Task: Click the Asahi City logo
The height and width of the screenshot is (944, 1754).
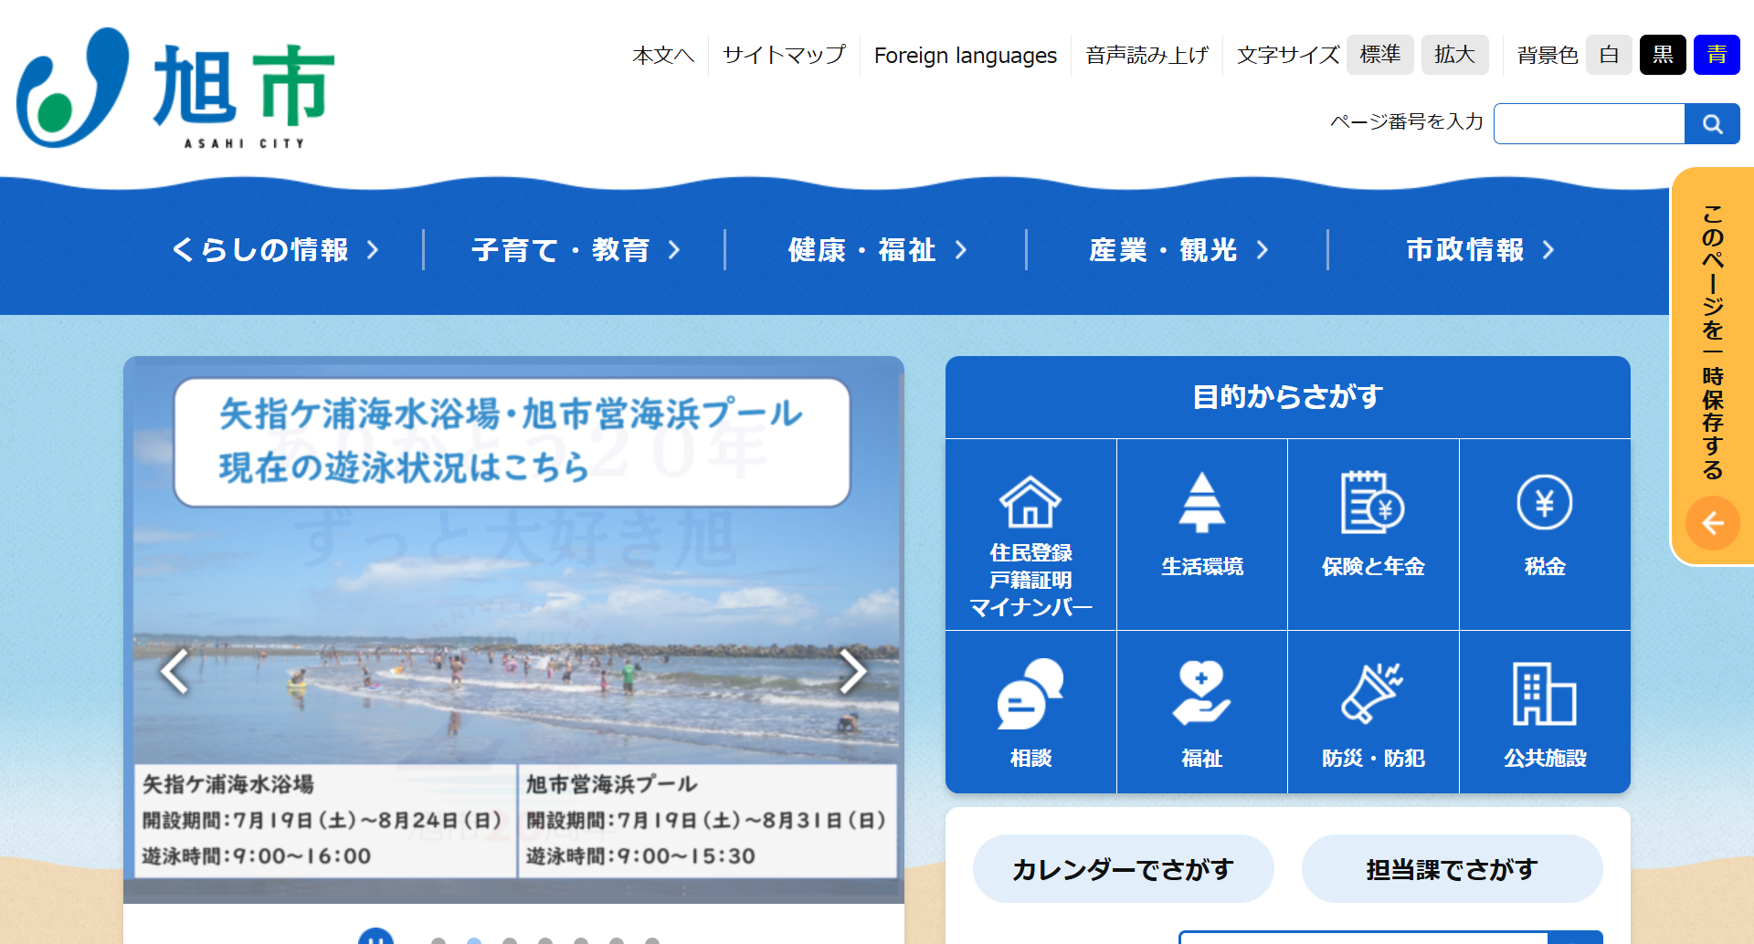Action: tap(175, 88)
